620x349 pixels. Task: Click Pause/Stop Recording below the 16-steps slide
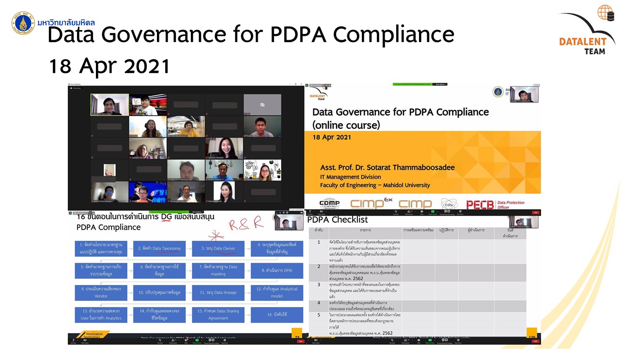coord(211,342)
